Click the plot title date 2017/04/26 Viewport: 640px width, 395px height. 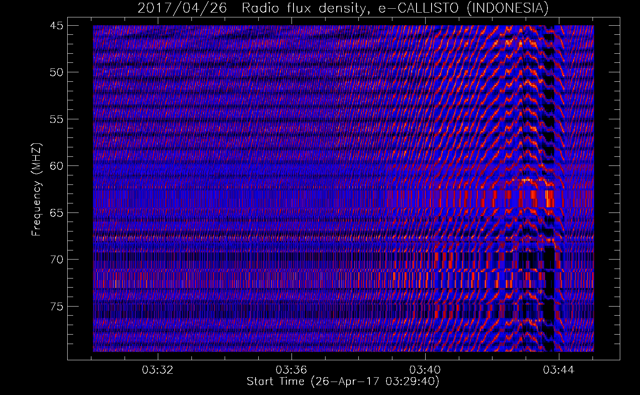point(182,8)
